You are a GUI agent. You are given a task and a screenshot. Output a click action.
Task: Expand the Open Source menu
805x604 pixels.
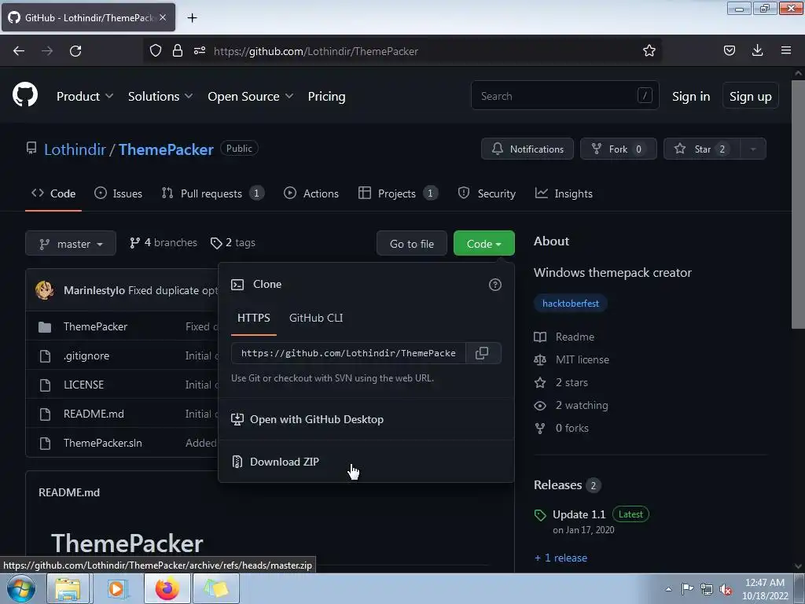251,96
